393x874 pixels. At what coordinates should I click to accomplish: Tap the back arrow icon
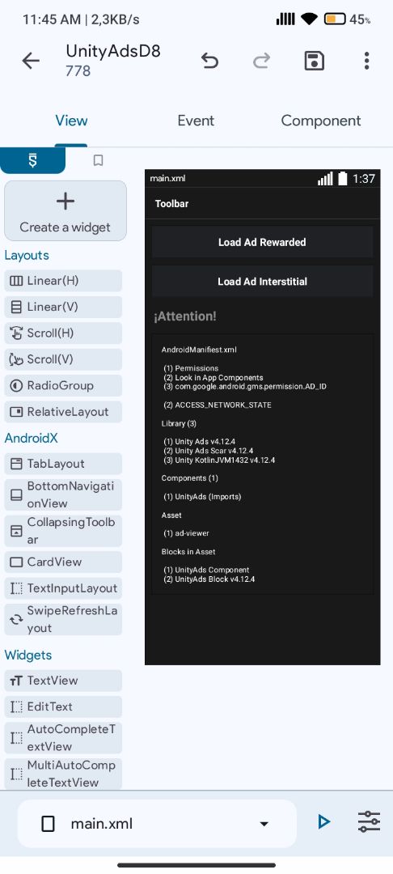pyautogui.click(x=31, y=61)
